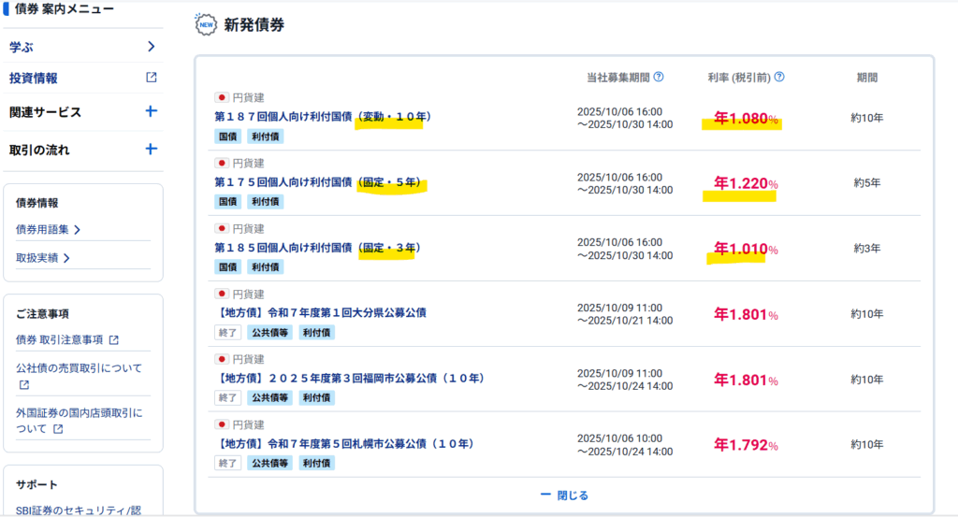This screenshot has width=958, height=517.
Task: Click external link icon after 外国証券の国内店頭取引について
Action: point(58,429)
